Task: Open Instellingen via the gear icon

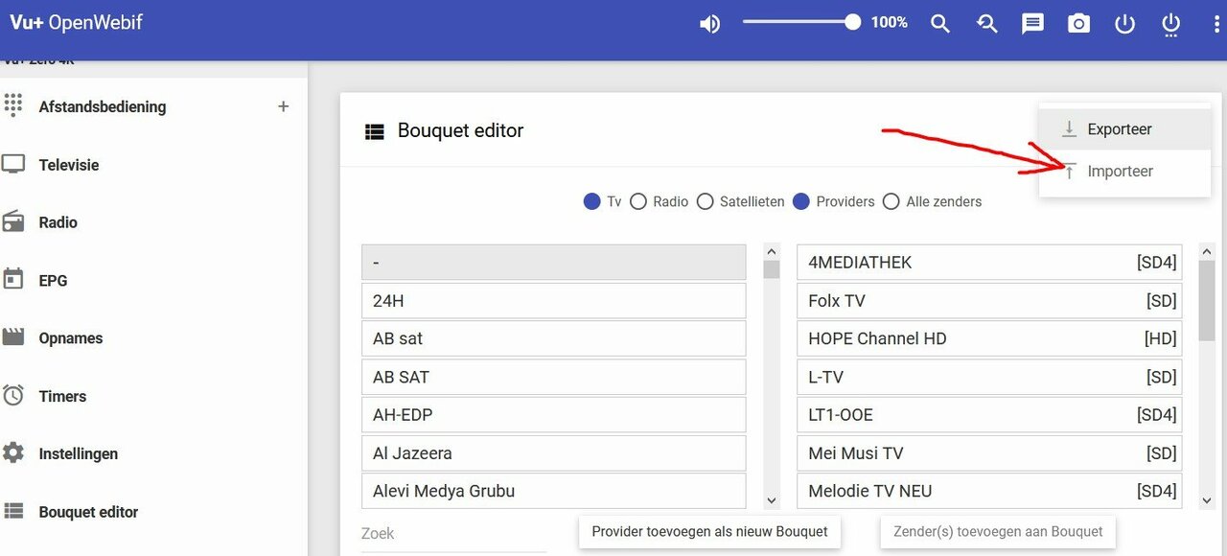Action: tap(13, 452)
